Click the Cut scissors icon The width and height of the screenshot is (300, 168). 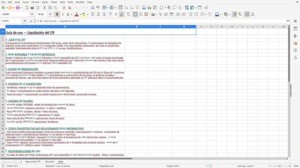44,8
